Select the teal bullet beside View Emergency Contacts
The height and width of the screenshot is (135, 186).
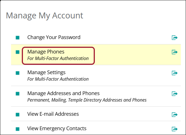tap(18, 129)
